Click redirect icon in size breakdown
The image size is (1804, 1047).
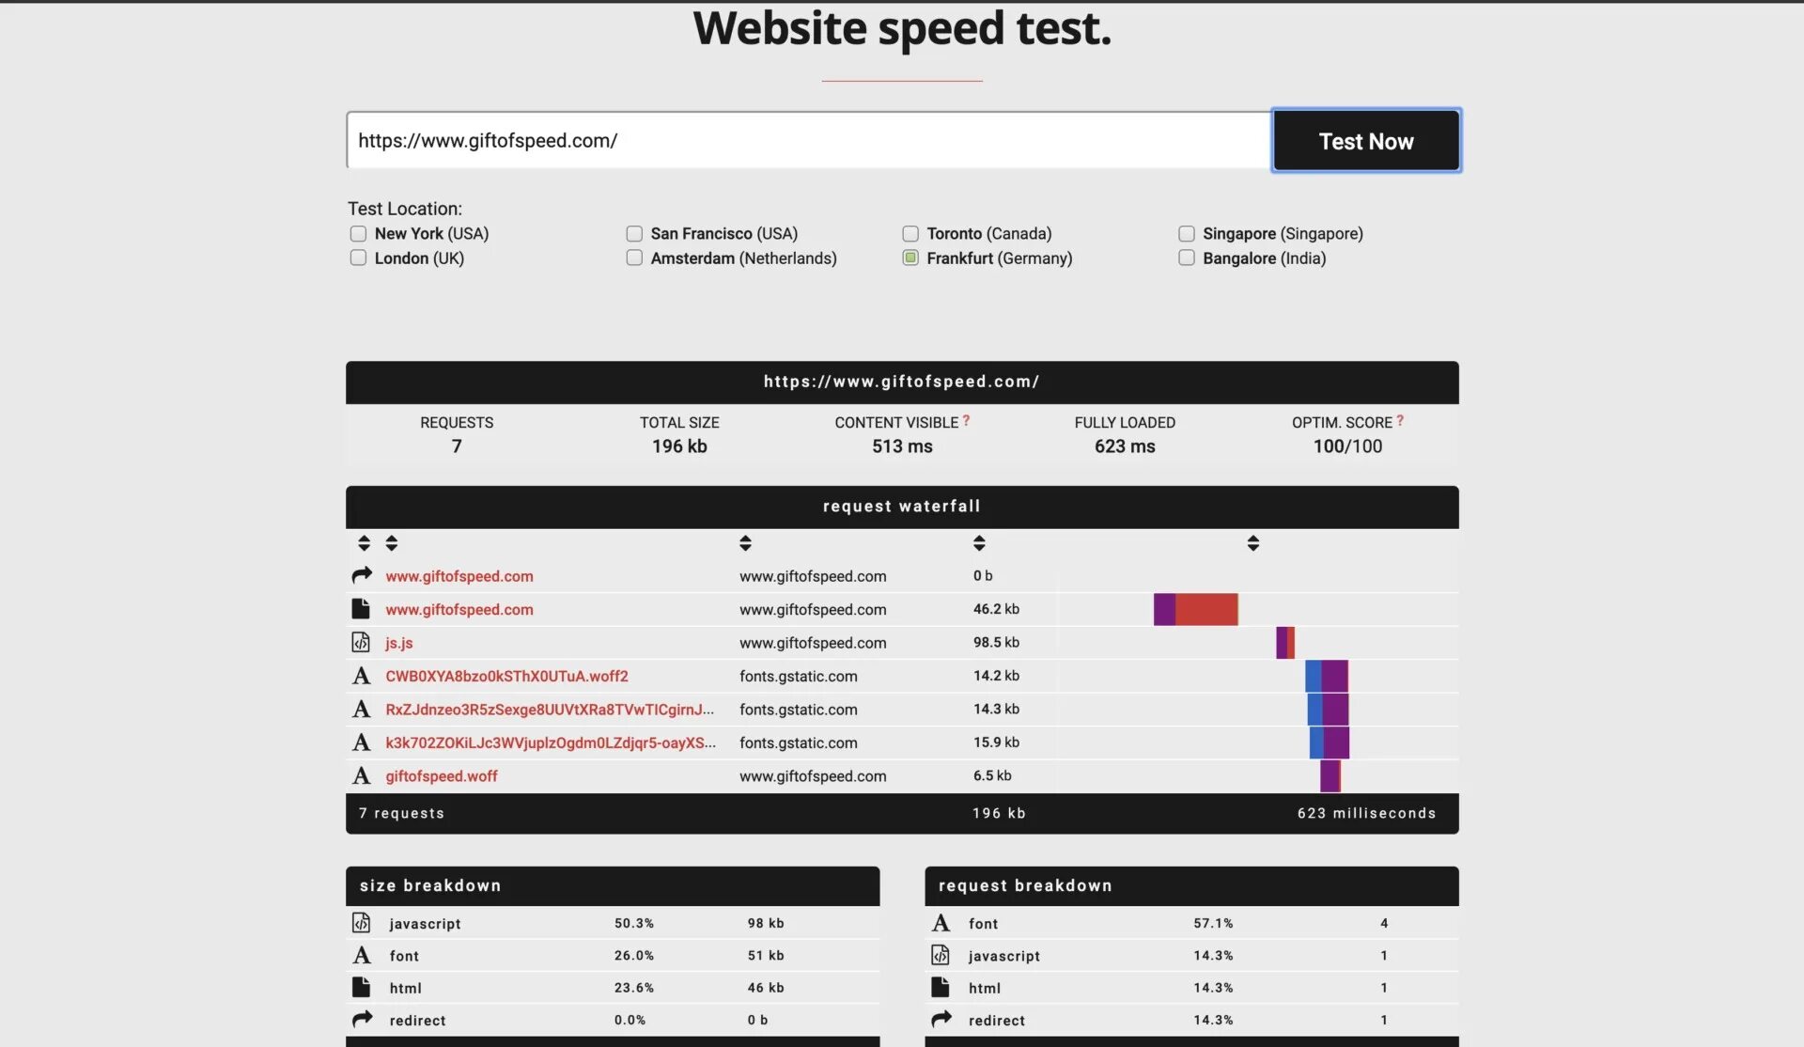(362, 1019)
